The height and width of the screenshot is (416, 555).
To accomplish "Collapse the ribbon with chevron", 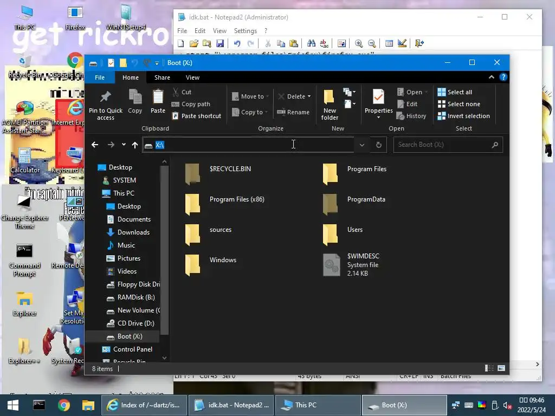I will click(491, 77).
